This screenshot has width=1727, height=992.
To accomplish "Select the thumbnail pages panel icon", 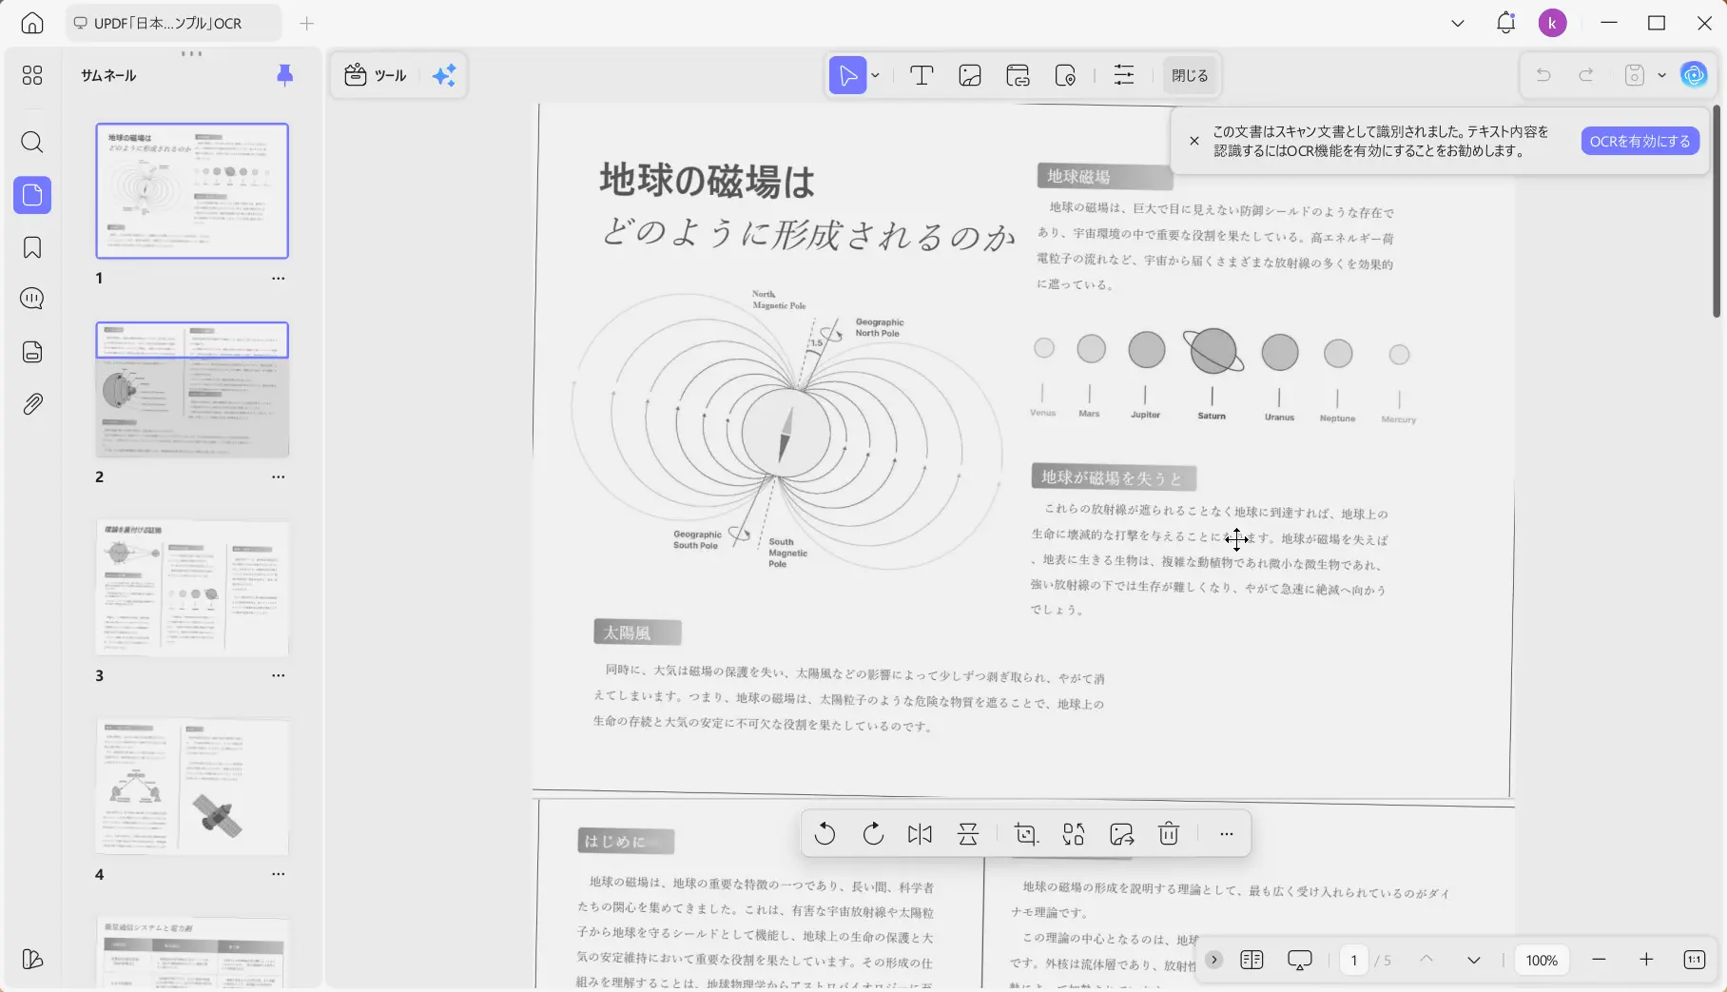I will (32, 195).
